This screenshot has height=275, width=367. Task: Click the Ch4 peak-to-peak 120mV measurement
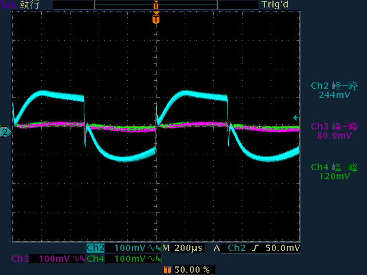click(334, 172)
